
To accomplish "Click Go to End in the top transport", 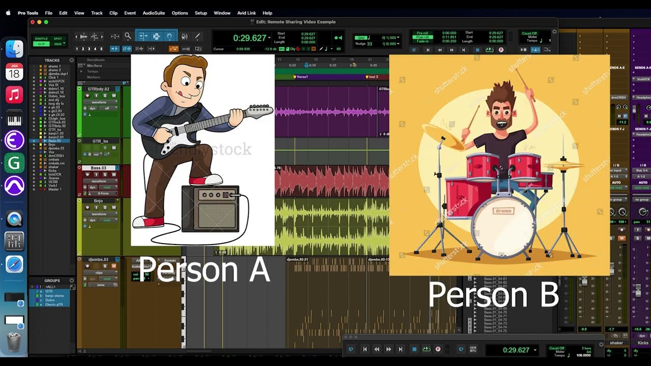I will click(x=463, y=50).
